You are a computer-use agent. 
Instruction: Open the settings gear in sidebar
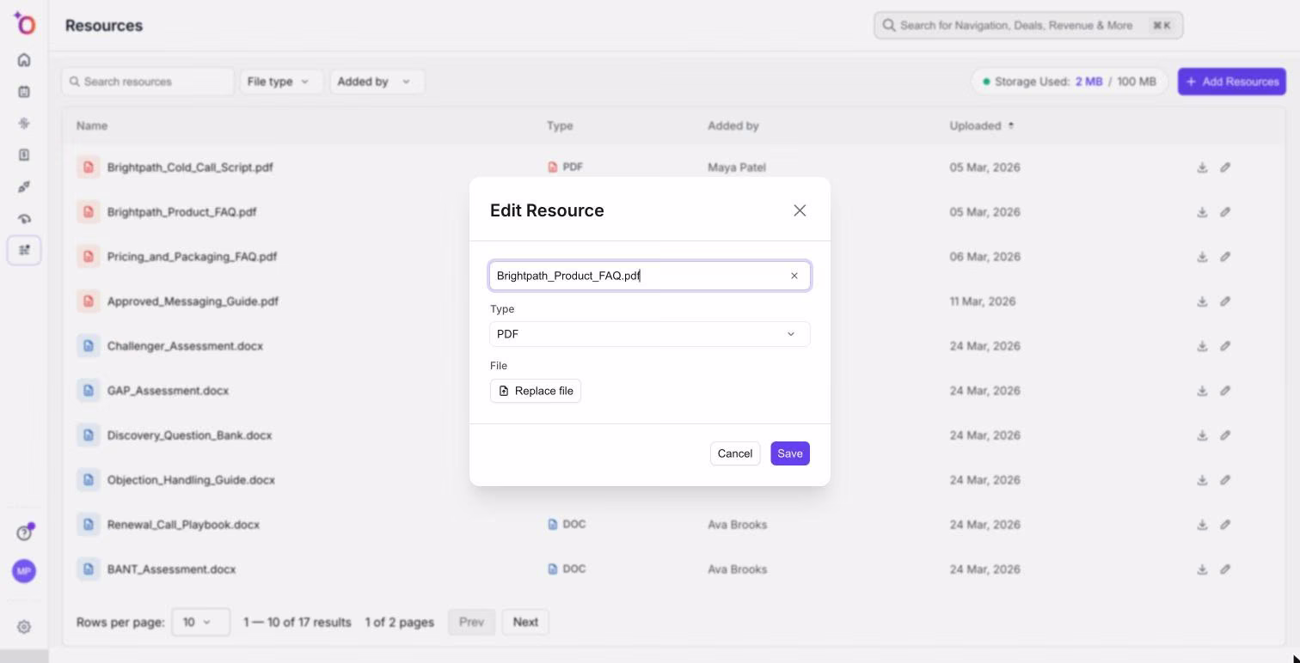24,627
